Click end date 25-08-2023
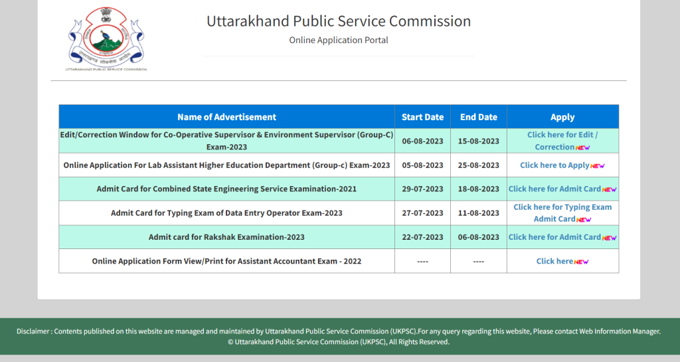Screen dimensions: 680x362 coord(478,165)
